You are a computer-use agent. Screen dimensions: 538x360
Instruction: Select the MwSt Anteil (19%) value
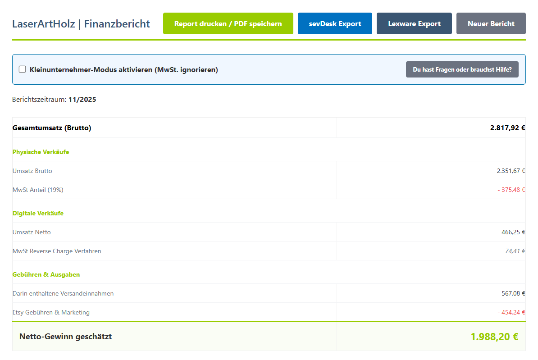click(x=511, y=190)
